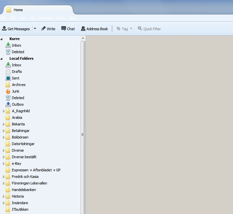The height and width of the screenshot is (214, 233).
Task: Open the Get Messages dropdown arrow
Action: [x=35, y=29]
